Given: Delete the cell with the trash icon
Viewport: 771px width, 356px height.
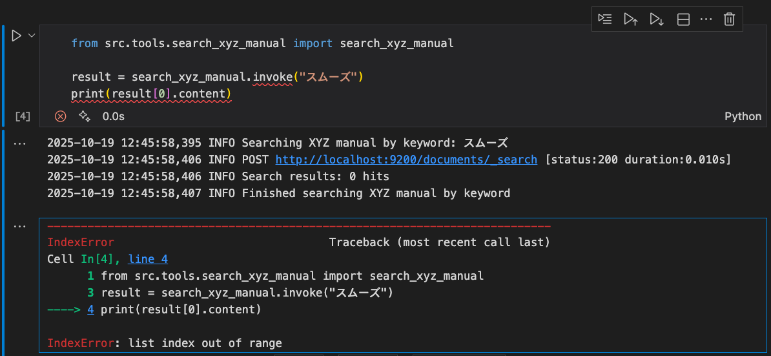Looking at the screenshot, I should tap(729, 19).
